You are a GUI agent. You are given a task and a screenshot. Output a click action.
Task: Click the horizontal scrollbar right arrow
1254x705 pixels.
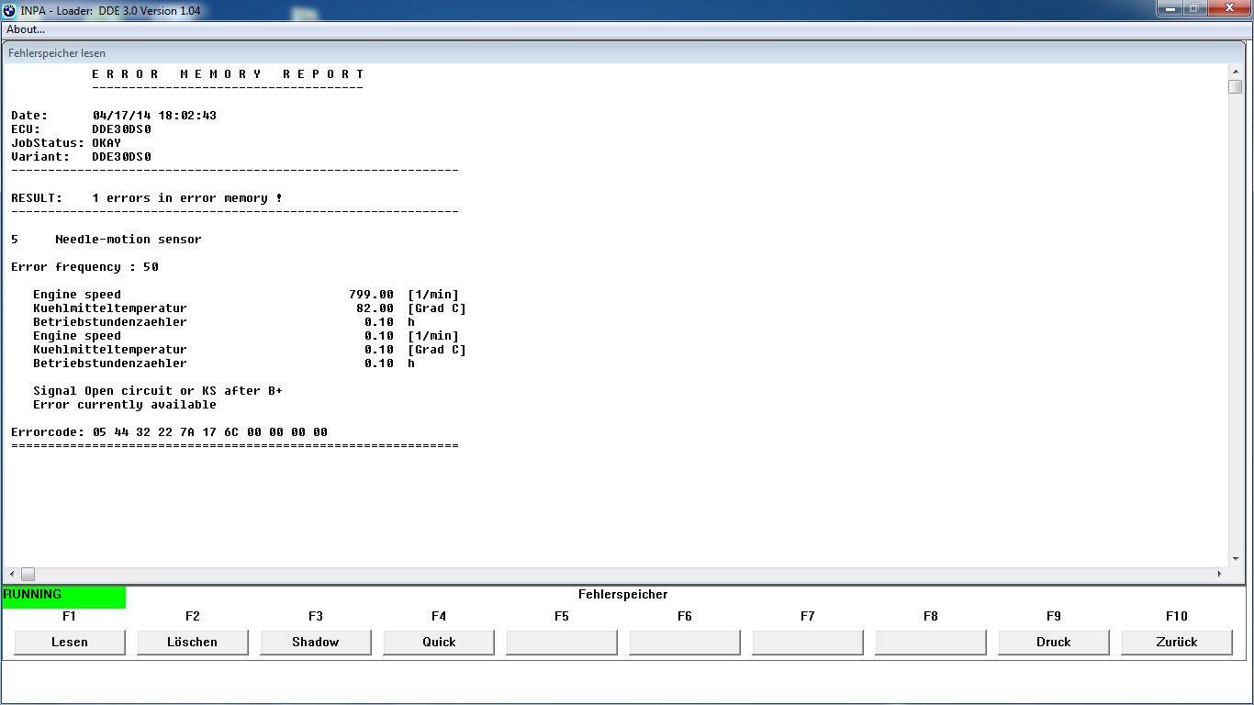coord(1219,574)
